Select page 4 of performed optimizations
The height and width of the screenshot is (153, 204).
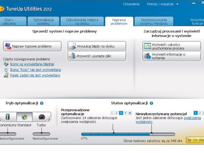(125, 113)
